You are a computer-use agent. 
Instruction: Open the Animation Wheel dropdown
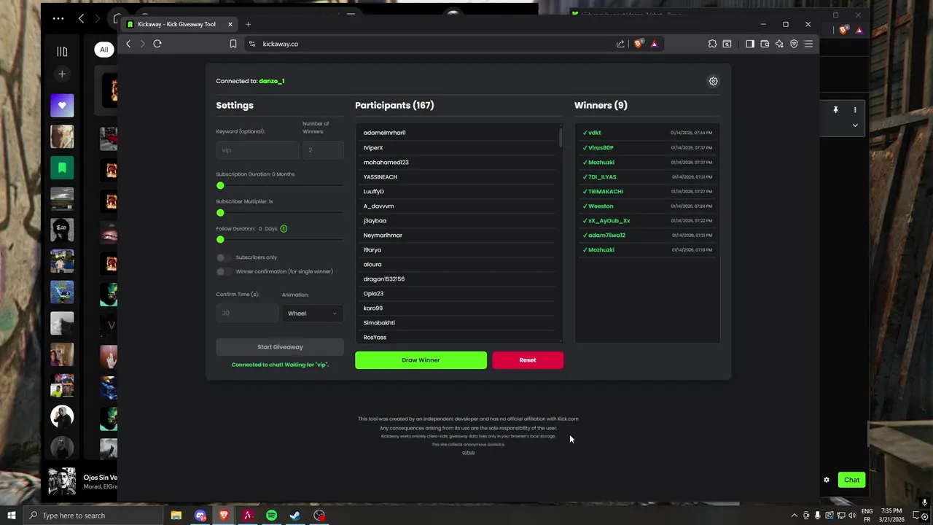tap(312, 314)
